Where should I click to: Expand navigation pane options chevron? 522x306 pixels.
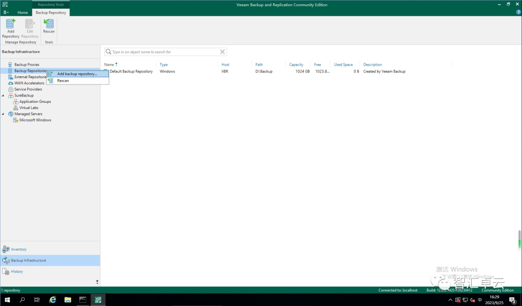[x=97, y=282]
